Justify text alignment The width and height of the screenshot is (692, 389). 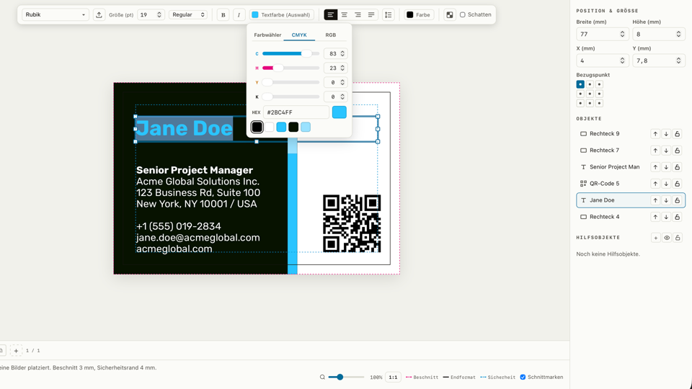coord(371,14)
